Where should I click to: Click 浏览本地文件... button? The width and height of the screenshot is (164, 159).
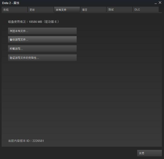42,31
